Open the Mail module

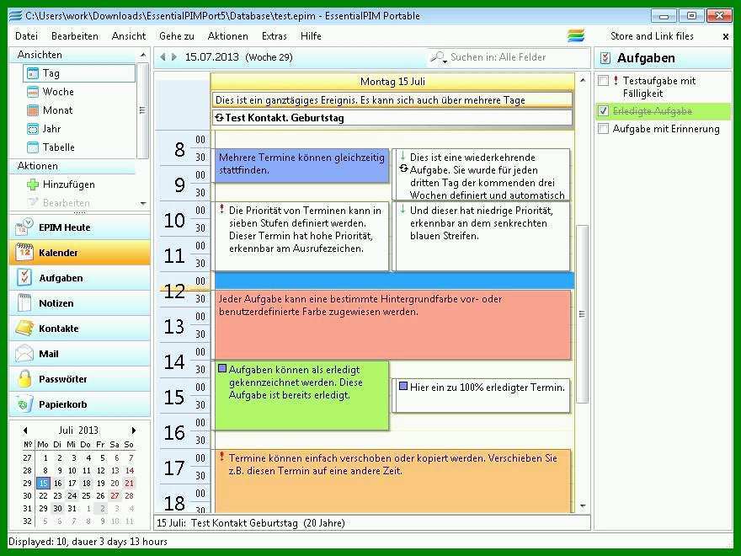(79, 354)
